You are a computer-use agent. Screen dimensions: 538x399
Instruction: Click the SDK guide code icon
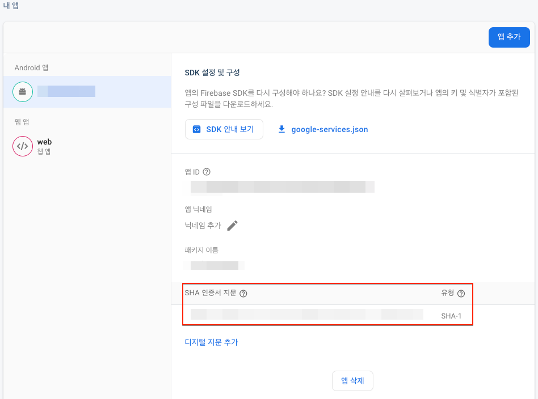point(196,129)
